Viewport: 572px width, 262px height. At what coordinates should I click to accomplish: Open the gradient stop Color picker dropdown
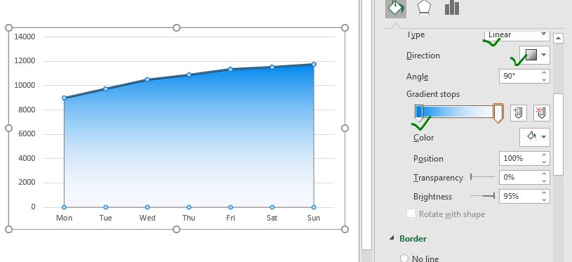pyautogui.click(x=535, y=137)
